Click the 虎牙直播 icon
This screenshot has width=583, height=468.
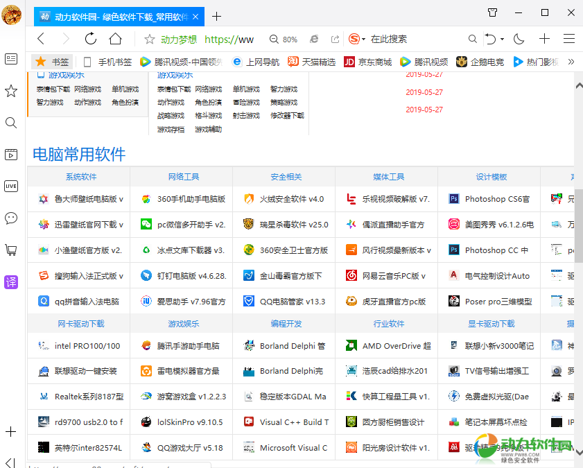pyautogui.click(x=351, y=301)
